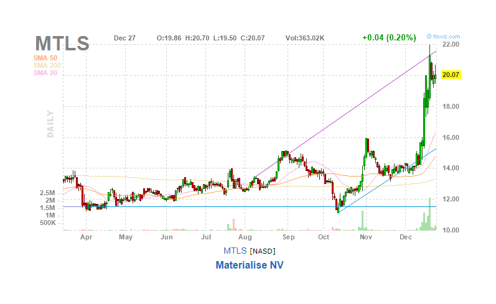Open the Materialise NV company link
This screenshot has width=496, height=304.
pyautogui.click(x=250, y=265)
